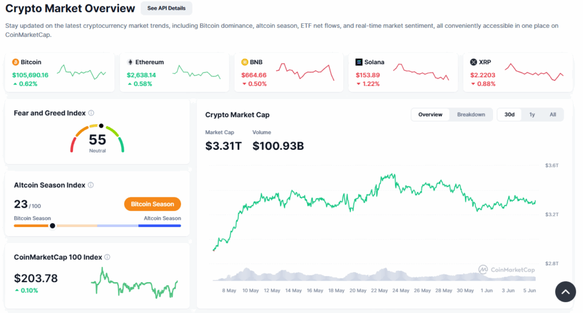Switch to the Overview chart tab
The height and width of the screenshot is (313, 583).
click(x=430, y=114)
